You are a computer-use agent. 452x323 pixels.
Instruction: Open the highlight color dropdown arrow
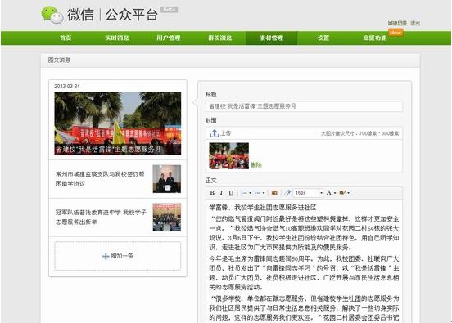pos(348,193)
